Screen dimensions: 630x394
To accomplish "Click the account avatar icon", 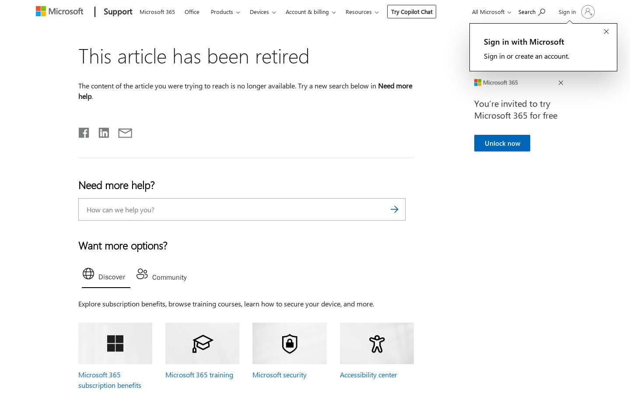I will 588,12.
